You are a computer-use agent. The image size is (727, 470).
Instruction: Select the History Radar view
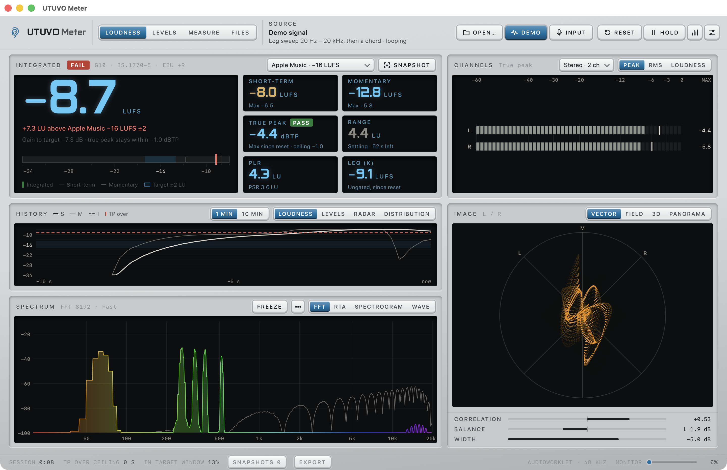(365, 214)
